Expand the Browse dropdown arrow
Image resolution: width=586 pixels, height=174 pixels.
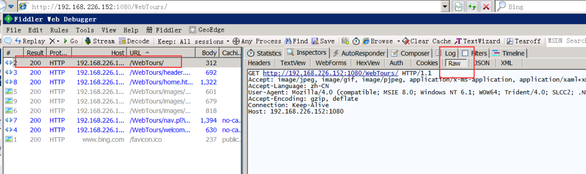[398, 41]
